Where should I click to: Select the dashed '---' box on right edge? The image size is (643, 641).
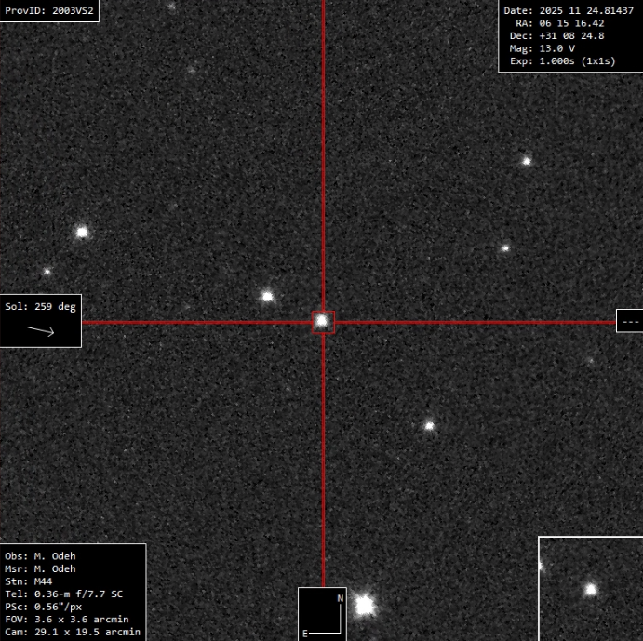click(630, 321)
